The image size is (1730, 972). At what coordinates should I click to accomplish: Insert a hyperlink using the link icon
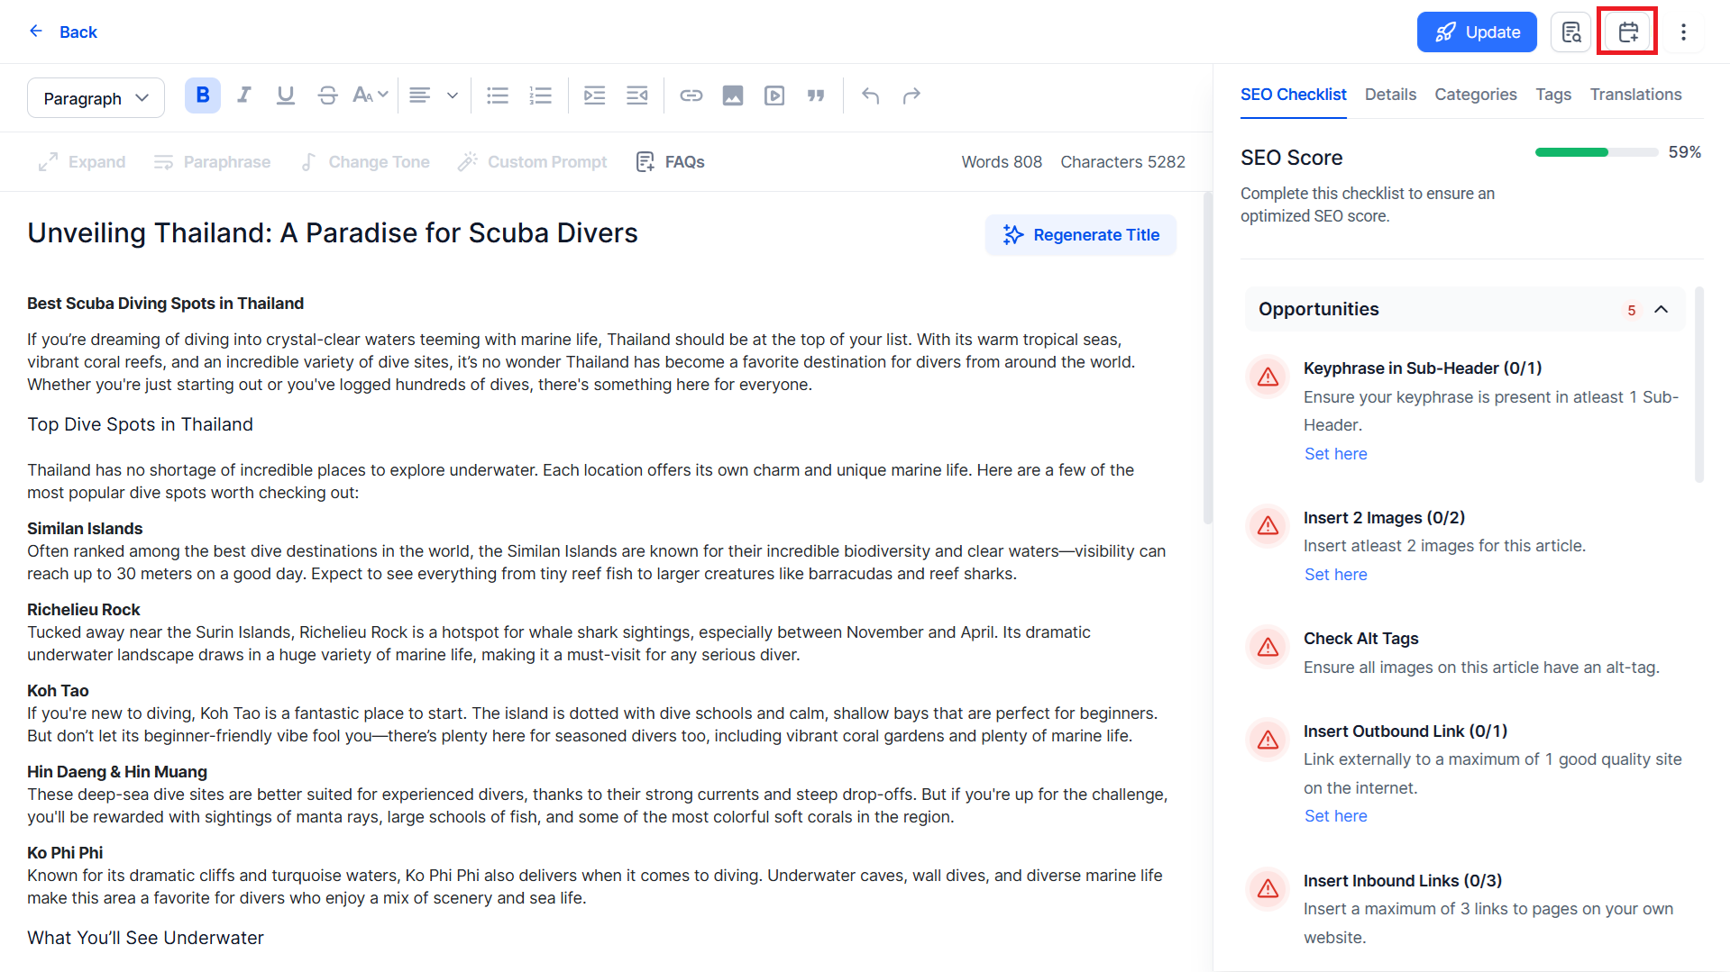point(691,95)
